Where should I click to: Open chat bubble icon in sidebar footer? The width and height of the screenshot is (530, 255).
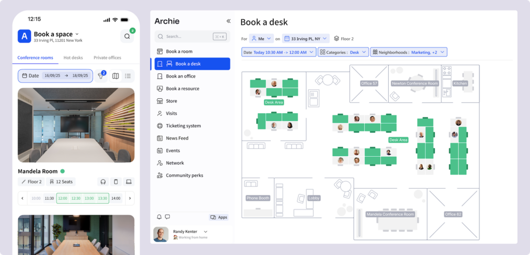pos(167,217)
